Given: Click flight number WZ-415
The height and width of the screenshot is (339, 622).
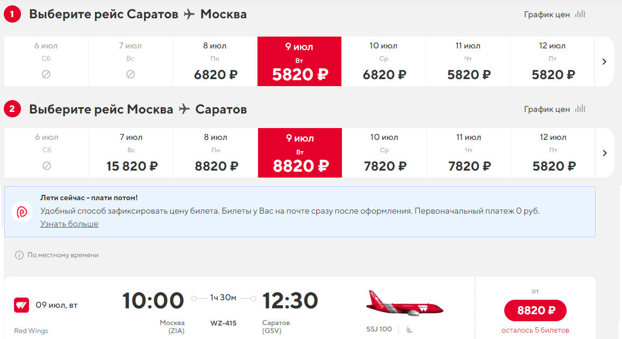Looking at the screenshot, I should (x=223, y=323).
